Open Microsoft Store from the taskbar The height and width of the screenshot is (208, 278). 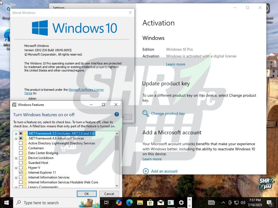[x=150, y=203]
